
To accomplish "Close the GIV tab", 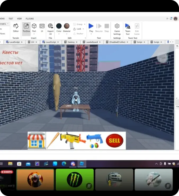I will 36,42.
